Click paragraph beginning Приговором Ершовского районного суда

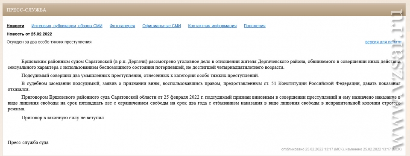[x=204, y=103]
